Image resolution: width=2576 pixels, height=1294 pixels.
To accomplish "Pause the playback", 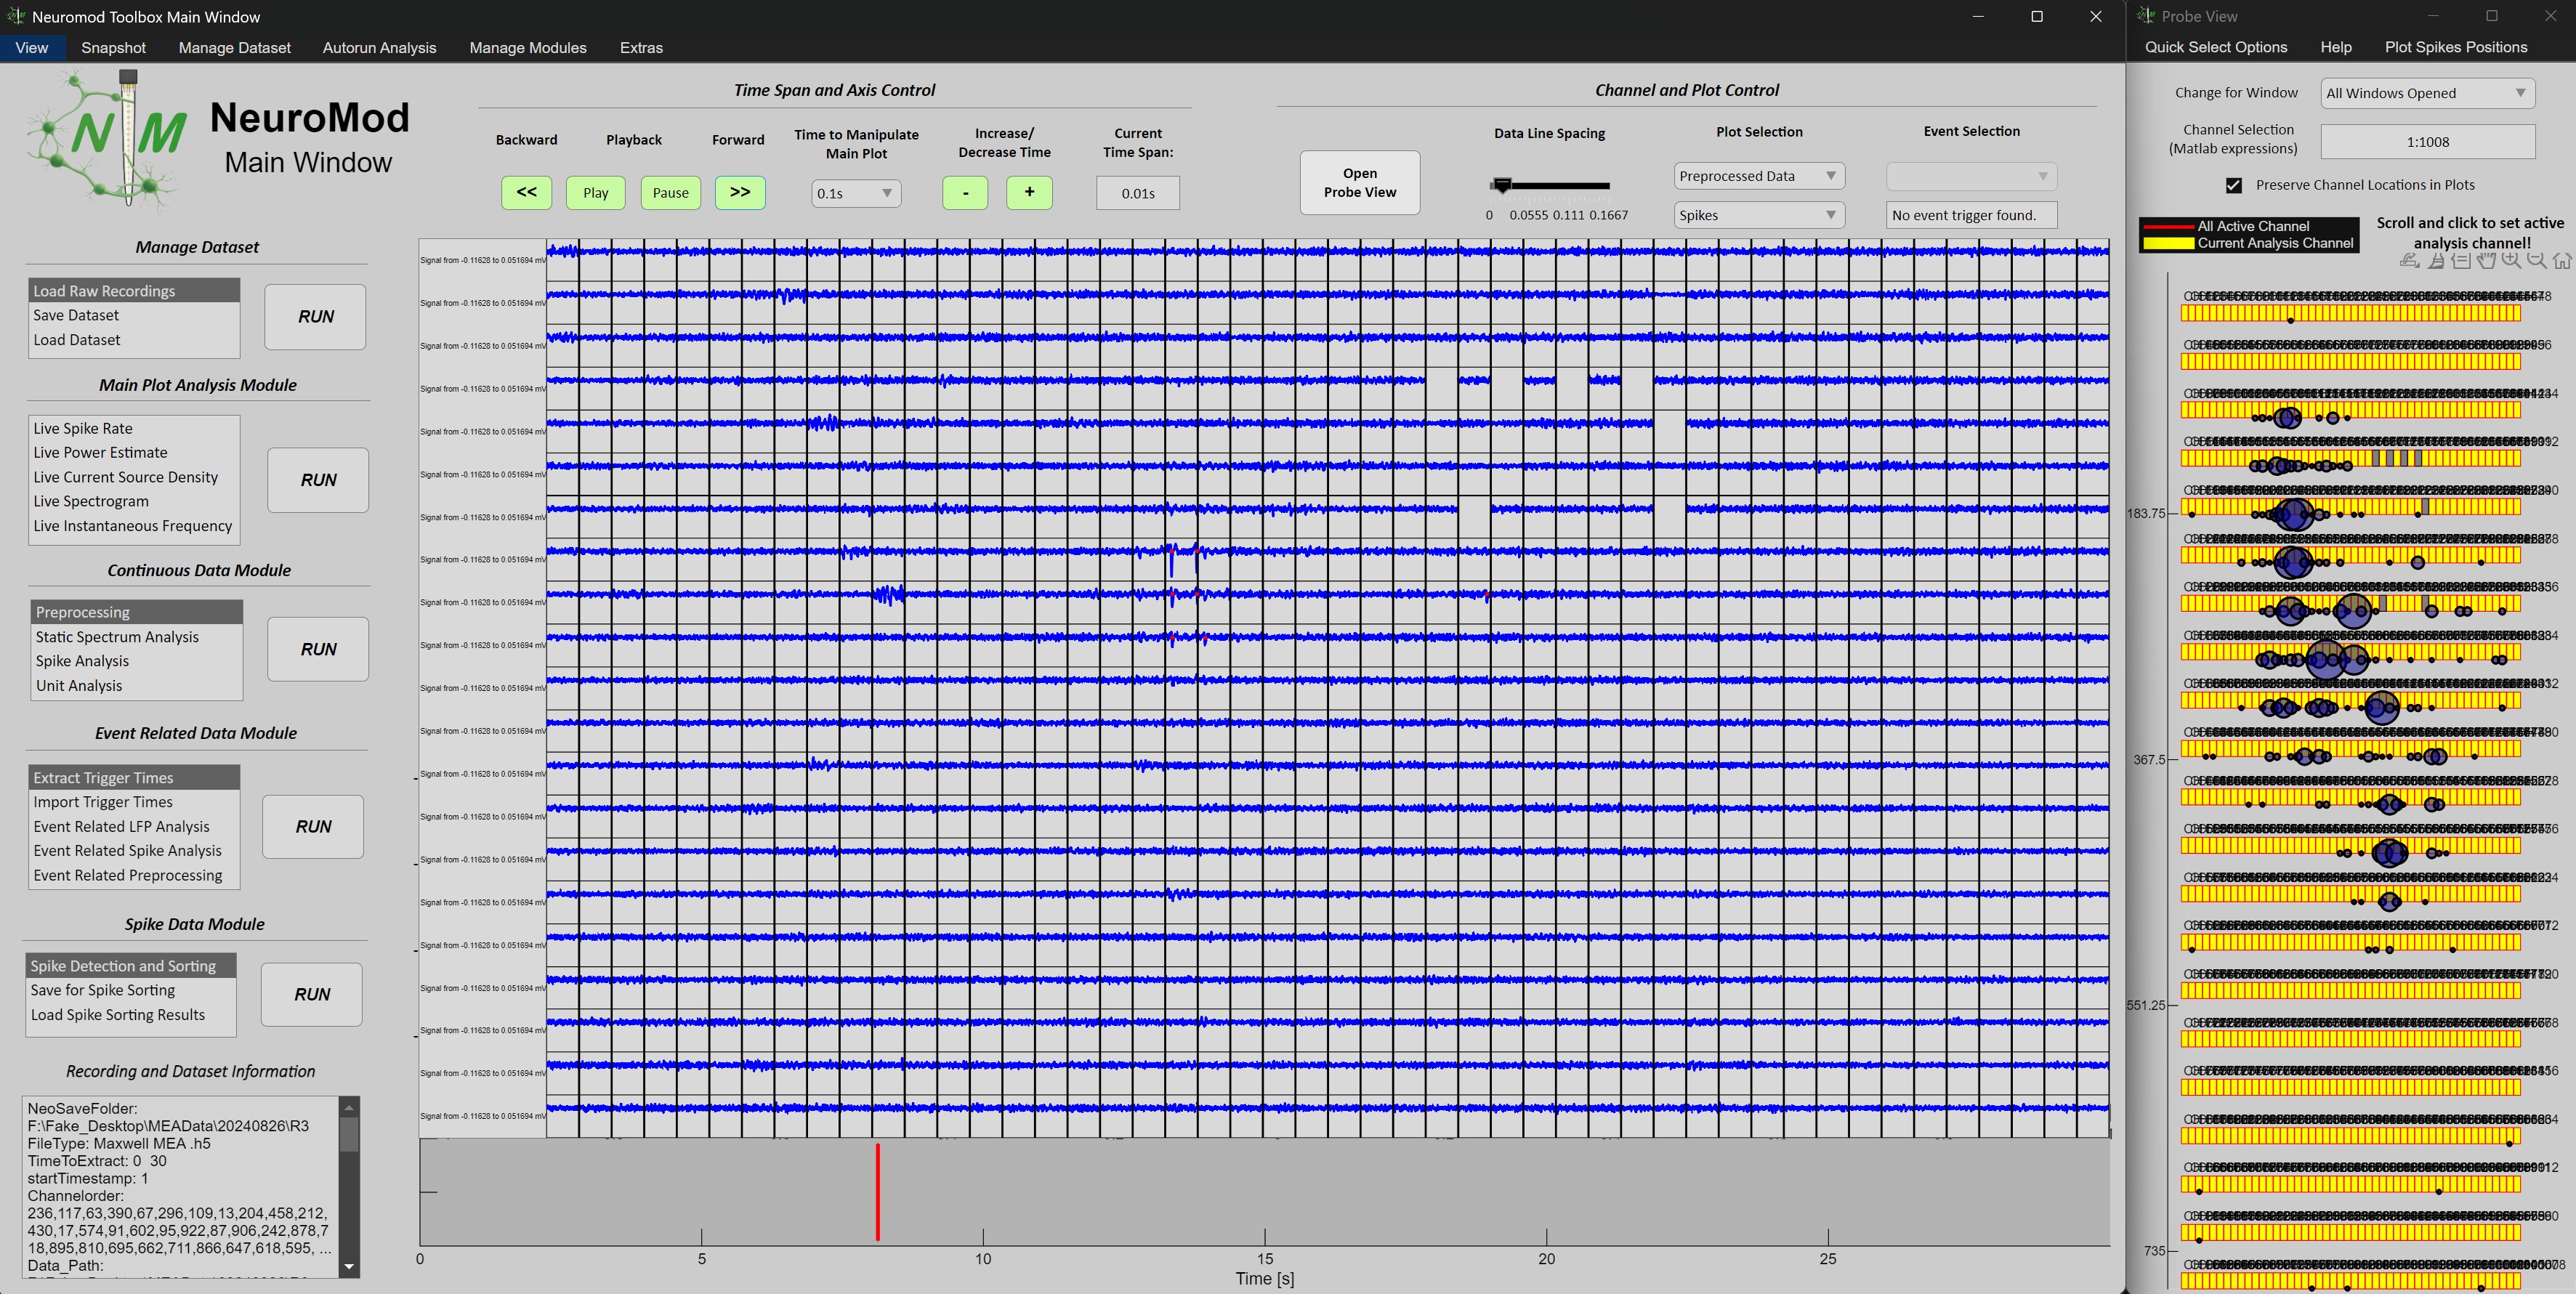I will tap(671, 192).
